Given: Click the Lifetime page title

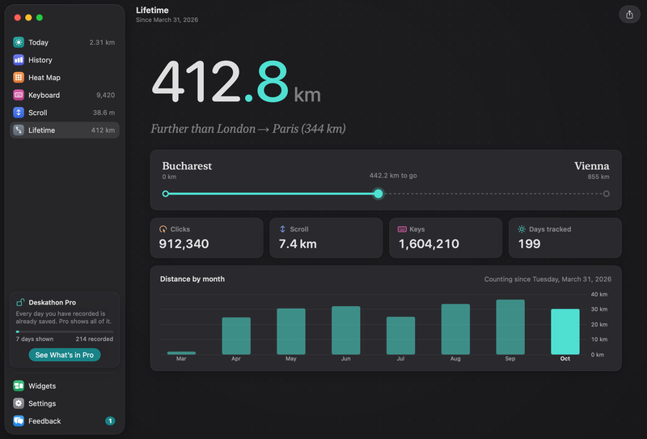Looking at the screenshot, I should (x=152, y=10).
